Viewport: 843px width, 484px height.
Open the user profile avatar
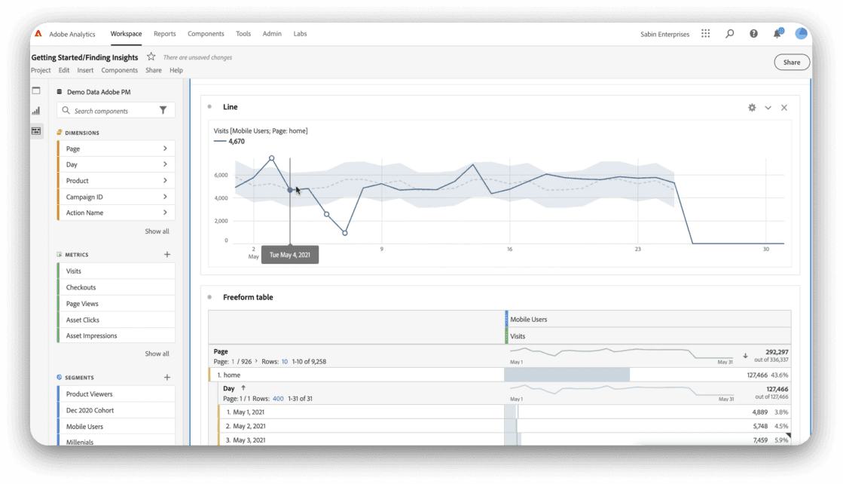(801, 33)
